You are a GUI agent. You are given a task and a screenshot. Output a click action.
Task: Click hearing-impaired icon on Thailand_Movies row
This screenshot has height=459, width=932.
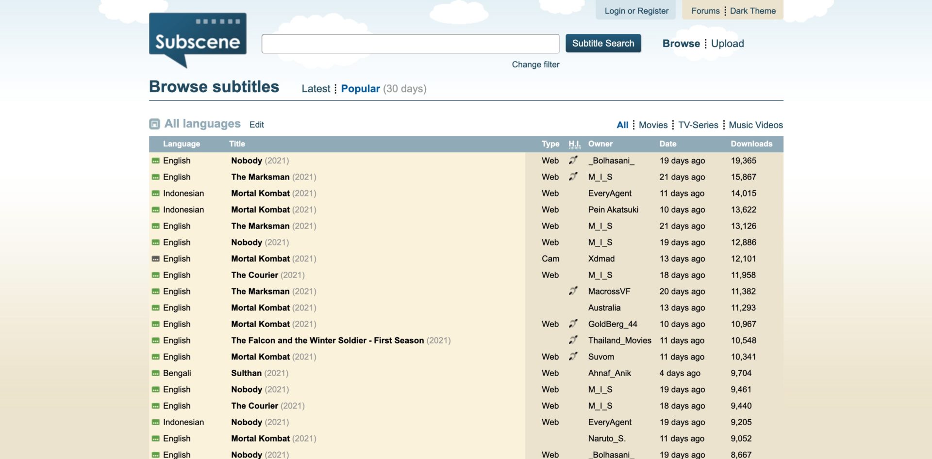pos(574,340)
